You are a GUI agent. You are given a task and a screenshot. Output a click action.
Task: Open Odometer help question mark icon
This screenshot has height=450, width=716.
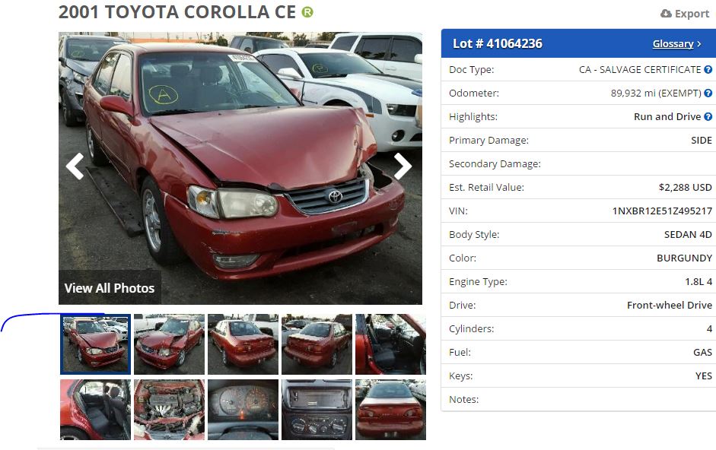coord(708,93)
